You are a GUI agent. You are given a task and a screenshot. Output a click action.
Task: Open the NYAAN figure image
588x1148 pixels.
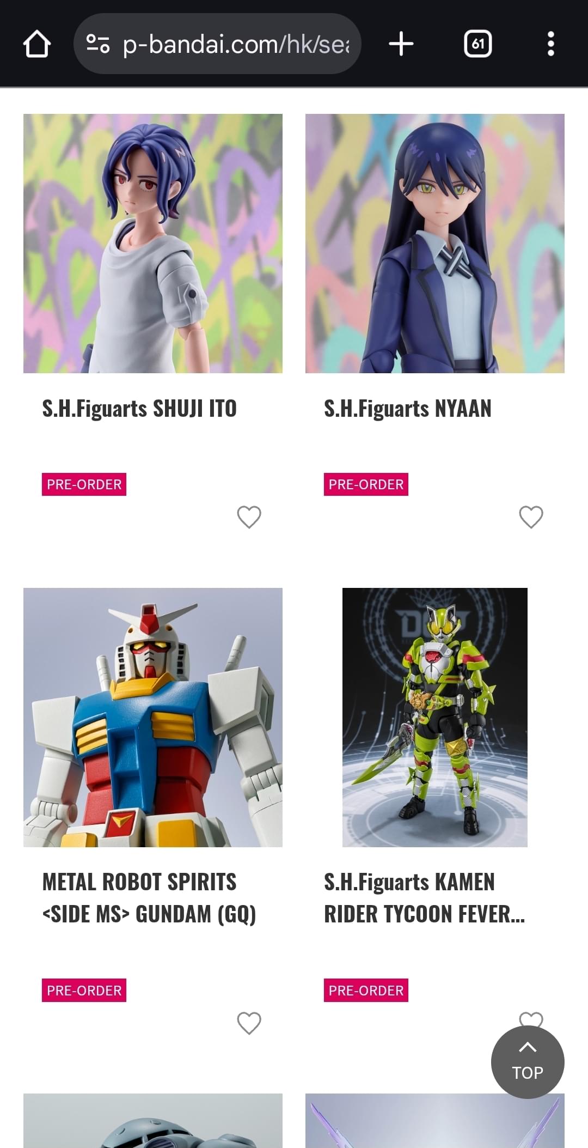[435, 244]
